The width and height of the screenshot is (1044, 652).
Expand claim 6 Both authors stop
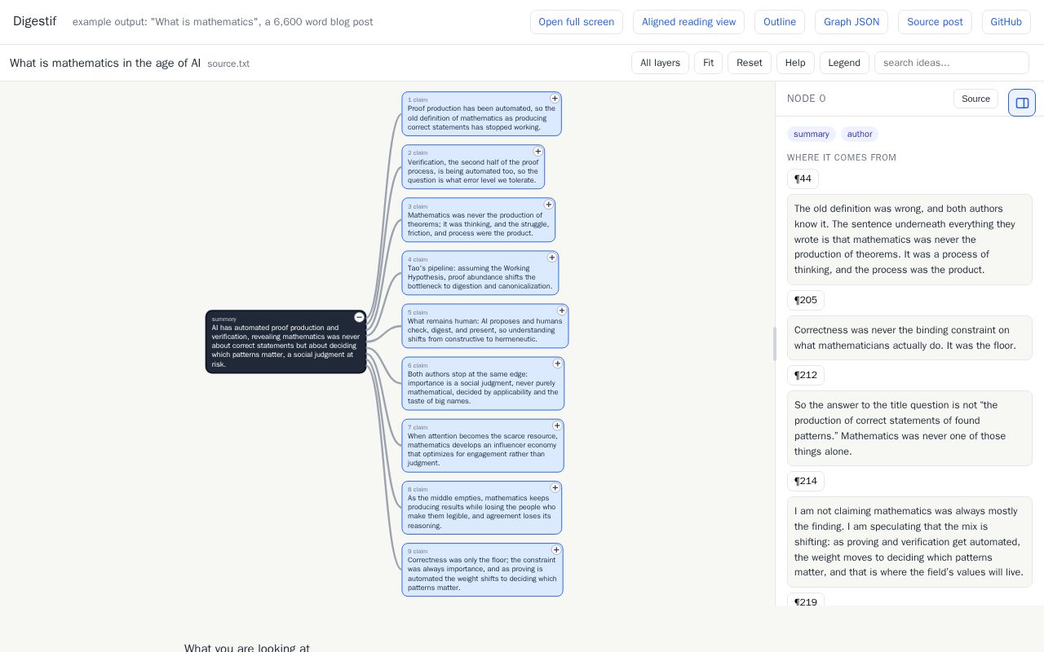tap(557, 363)
